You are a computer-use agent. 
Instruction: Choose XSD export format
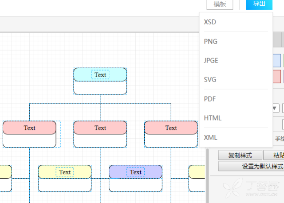(x=236, y=22)
